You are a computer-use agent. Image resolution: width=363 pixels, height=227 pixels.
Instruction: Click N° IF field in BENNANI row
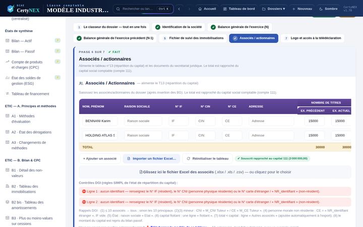178,121
